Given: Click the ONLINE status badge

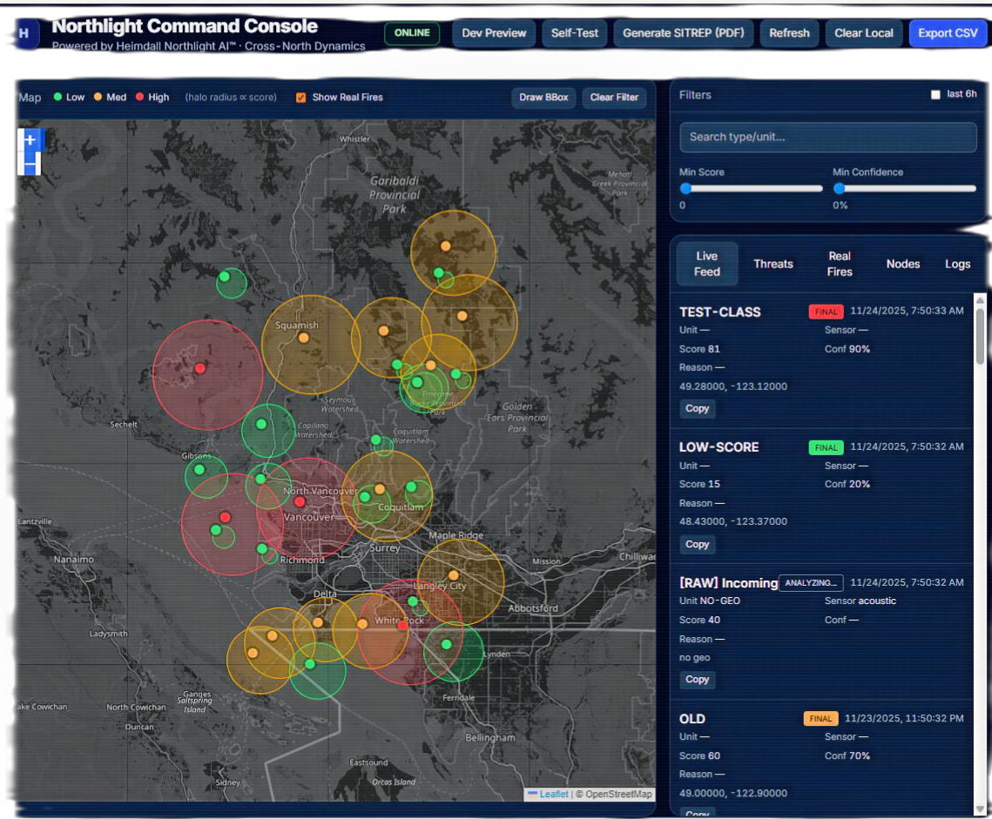Looking at the screenshot, I should tap(412, 33).
